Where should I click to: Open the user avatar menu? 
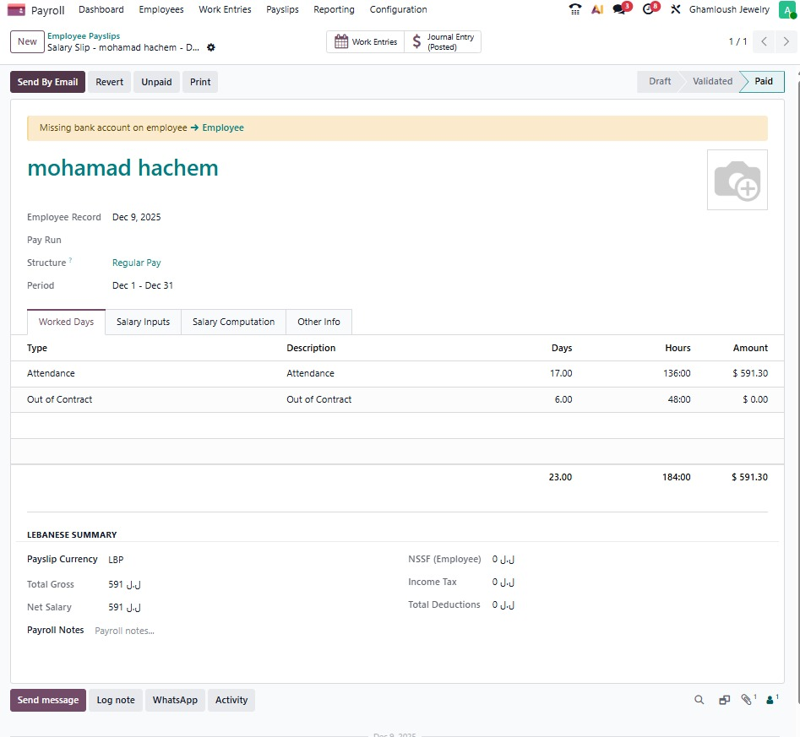786,10
